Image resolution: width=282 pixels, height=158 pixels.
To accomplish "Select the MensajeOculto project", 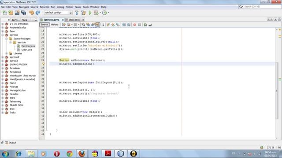I will coord(18,90).
